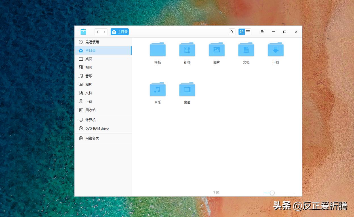Open the 模板 templates folder thumbnail
The image size is (354, 217).
[x=157, y=50]
